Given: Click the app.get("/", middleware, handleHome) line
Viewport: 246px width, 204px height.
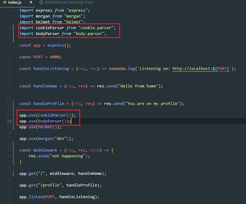Looking at the screenshot, I should pyautogui.click(x=63, y=173).
